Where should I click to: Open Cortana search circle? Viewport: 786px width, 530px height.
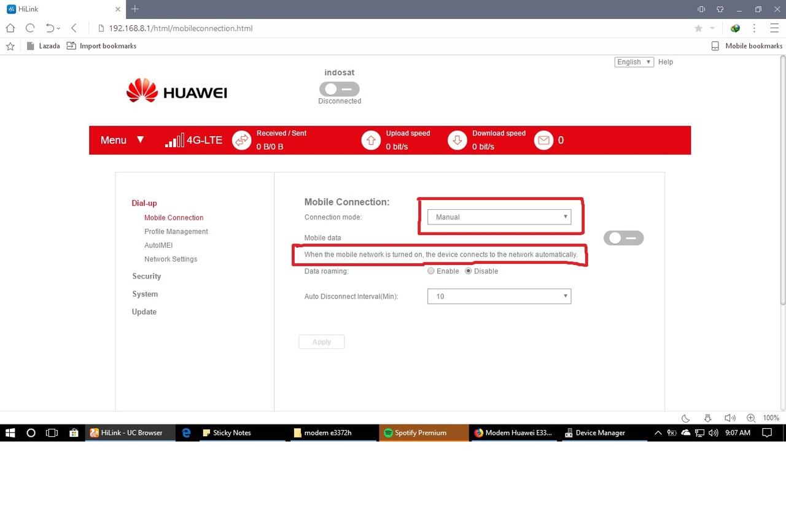(x=31, y=432)
